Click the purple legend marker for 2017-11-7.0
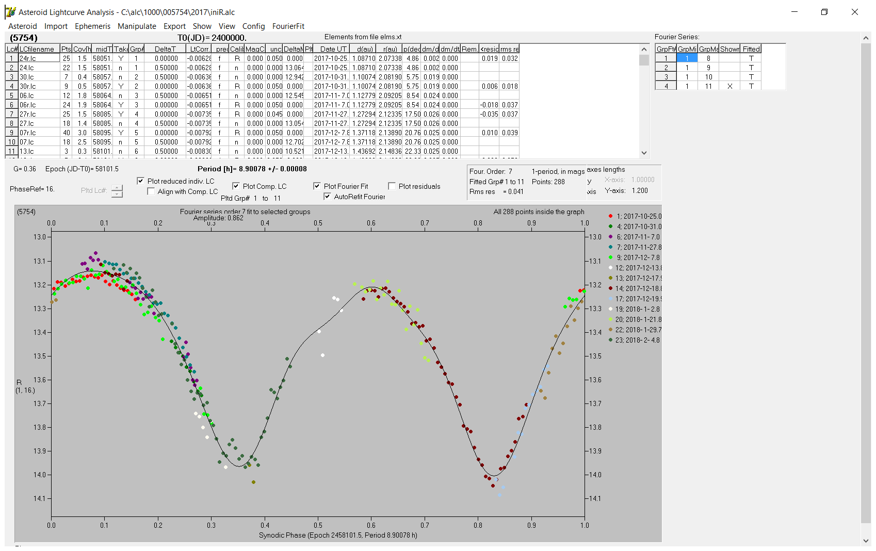The height and width of the screenshot is (551, 876). tap(610, 237)
